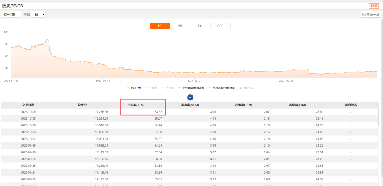This screenshot has width=383, height=186.
Task: Click the 2023-09-14 chart axis label
Action: coord(102,81)
